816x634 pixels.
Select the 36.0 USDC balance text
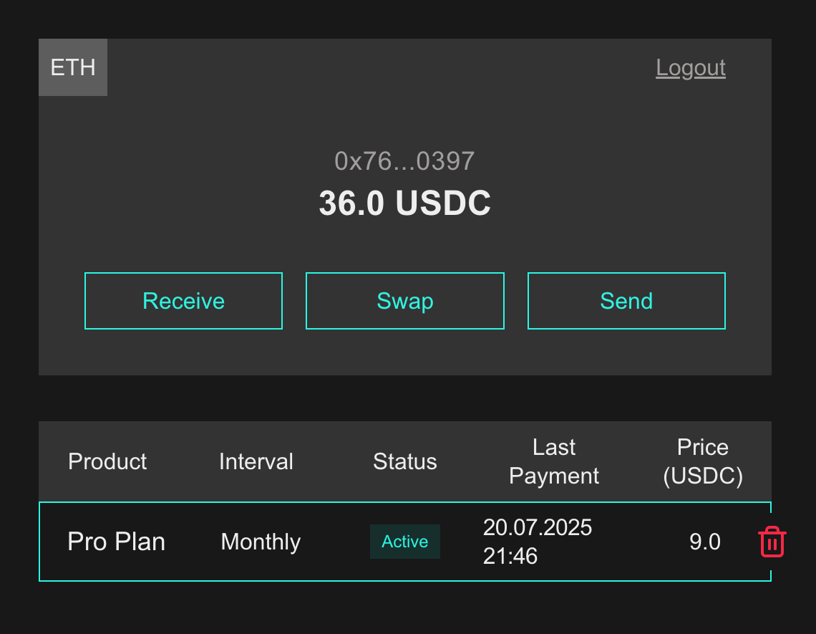[405, 203]
